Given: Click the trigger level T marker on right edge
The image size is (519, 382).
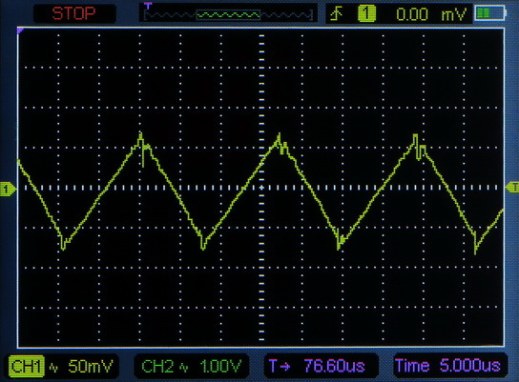Looking at the screenshot, I should (x=512, y=188).
